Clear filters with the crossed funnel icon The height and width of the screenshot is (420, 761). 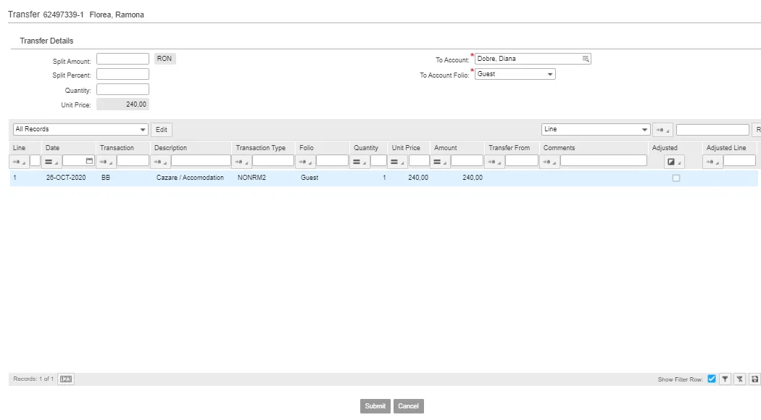pos(740,379)
